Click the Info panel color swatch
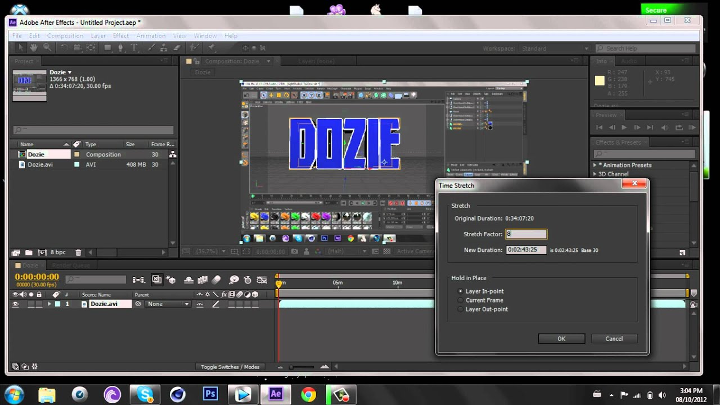Viewport: 720px width, 405px height. [600, 80]
